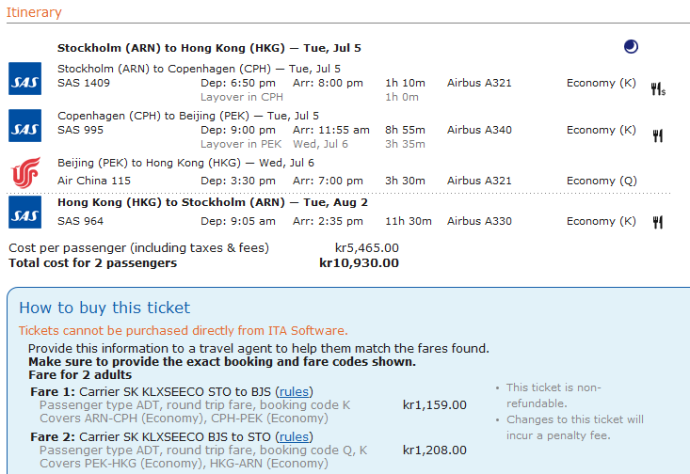Viewport: 690px width, 474px height.
Task: Click the Fare 1 price kr1,159.00
Action: pyautogui.click(x=434, y=405)
